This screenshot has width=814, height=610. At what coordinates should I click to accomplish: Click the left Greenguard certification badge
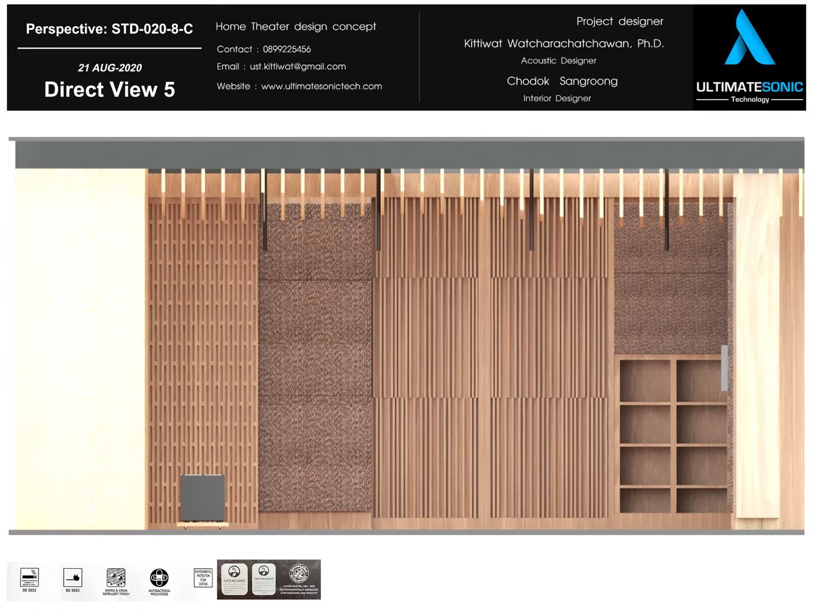234,579
